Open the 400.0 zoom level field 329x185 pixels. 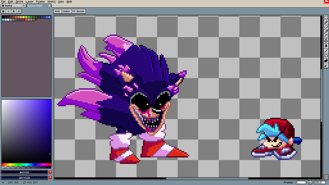tap(320, 182)
